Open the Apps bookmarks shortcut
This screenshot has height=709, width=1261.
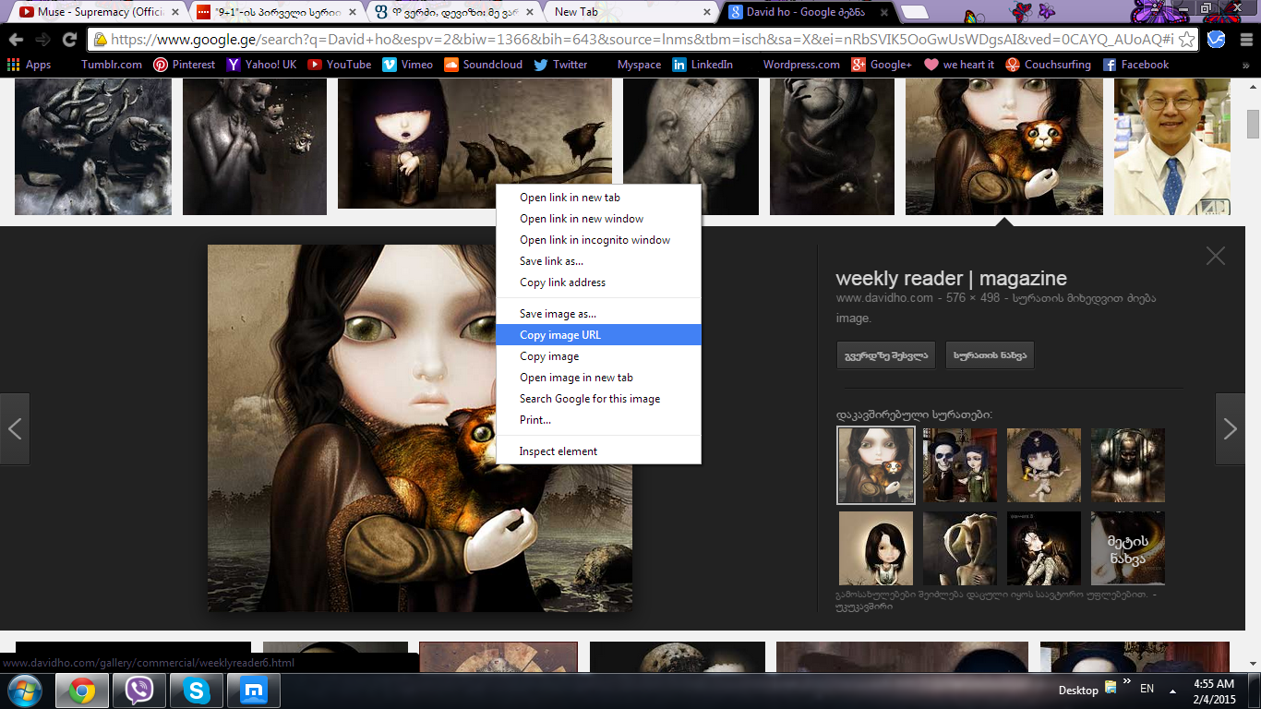pyautogui.click(x=29, y=65)
